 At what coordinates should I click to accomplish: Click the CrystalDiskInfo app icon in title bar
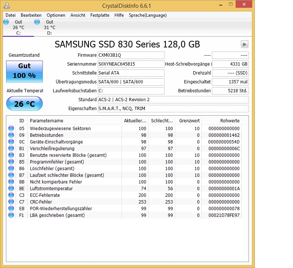(7, 6)
